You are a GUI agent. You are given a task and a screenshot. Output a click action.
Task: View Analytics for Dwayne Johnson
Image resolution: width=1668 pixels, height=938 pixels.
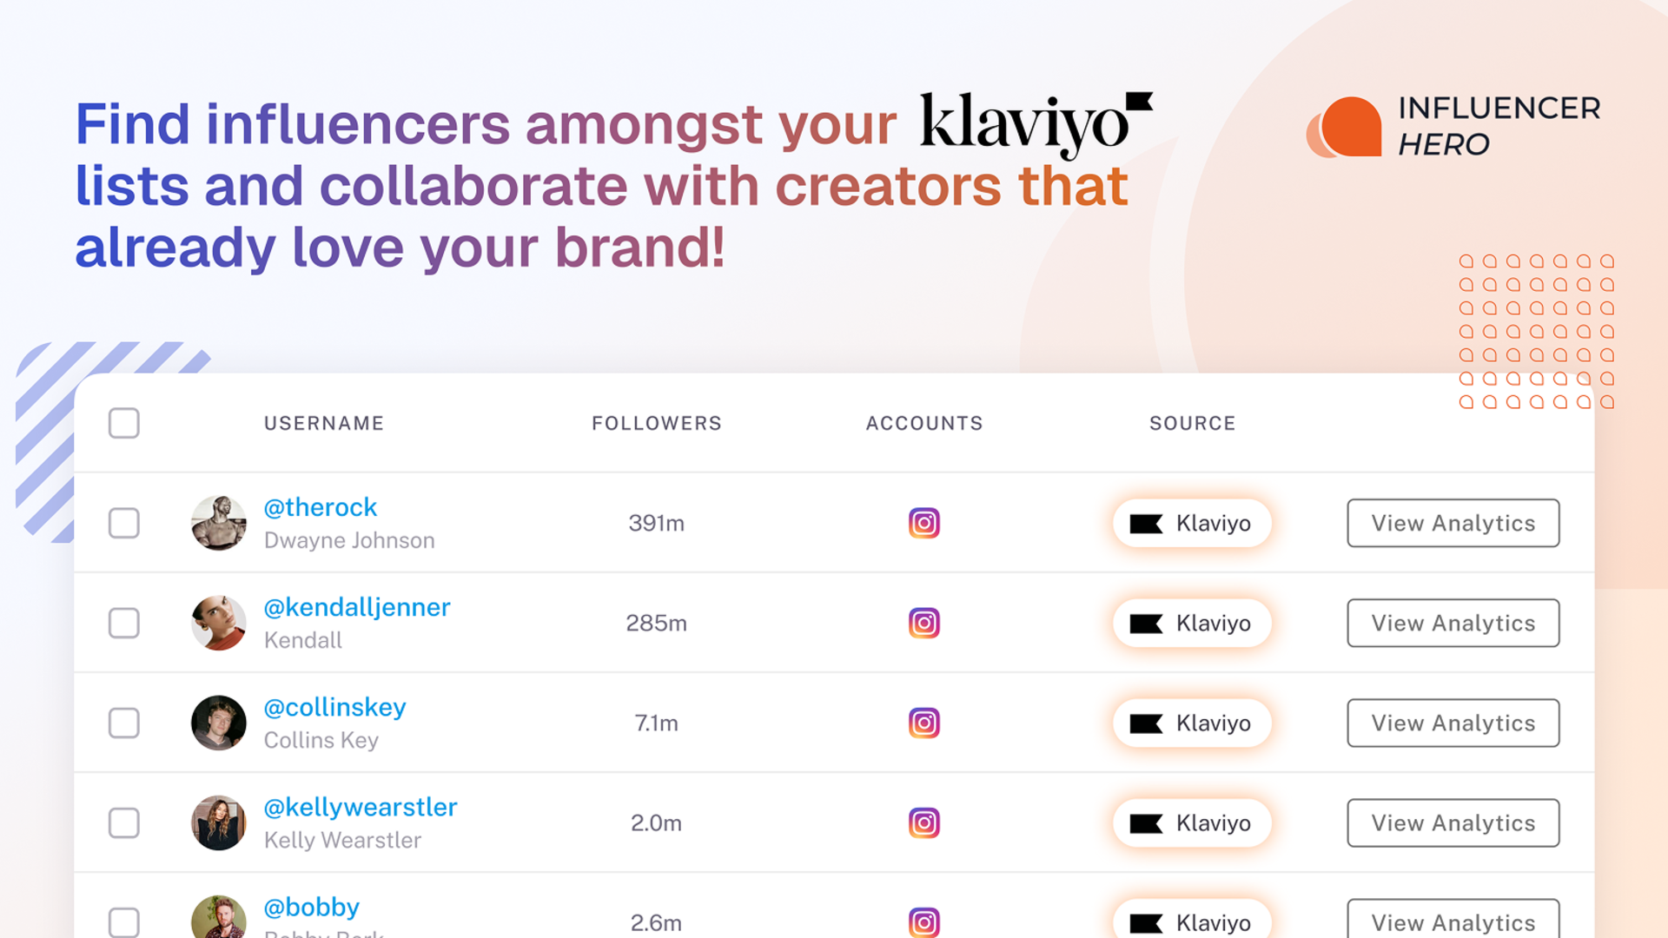tap(1453, 523)
